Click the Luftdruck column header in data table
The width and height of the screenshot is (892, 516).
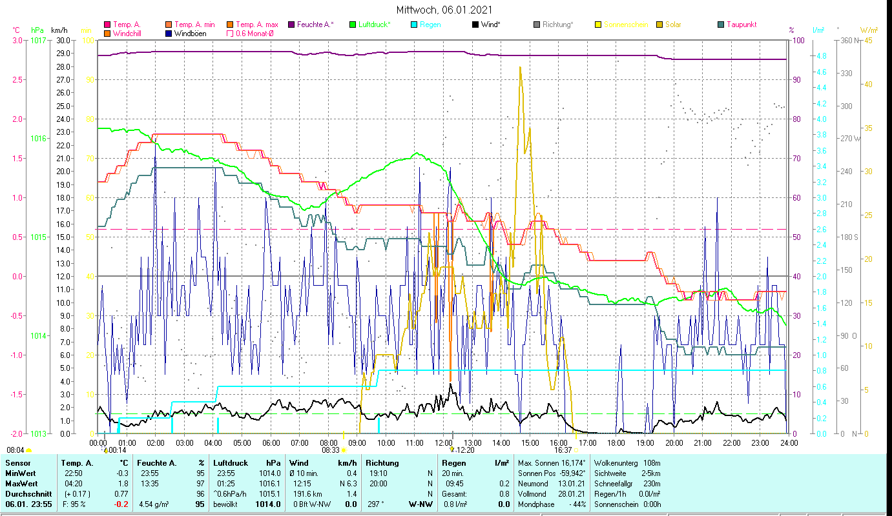[229, 463]
